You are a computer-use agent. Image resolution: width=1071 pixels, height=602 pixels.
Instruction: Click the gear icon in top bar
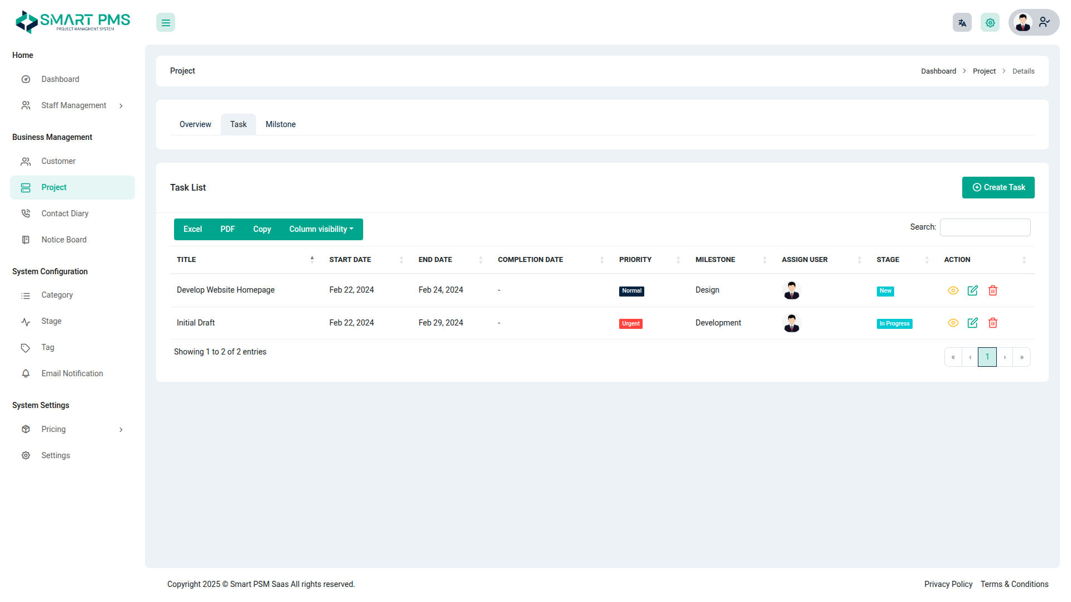[x=990, y=23]
